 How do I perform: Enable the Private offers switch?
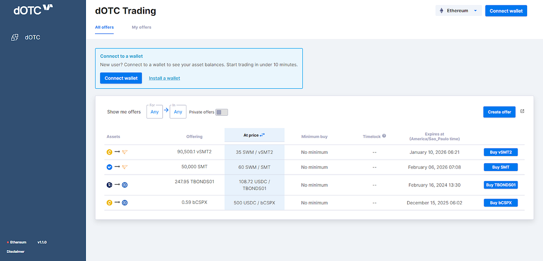(x=221, y=112)
